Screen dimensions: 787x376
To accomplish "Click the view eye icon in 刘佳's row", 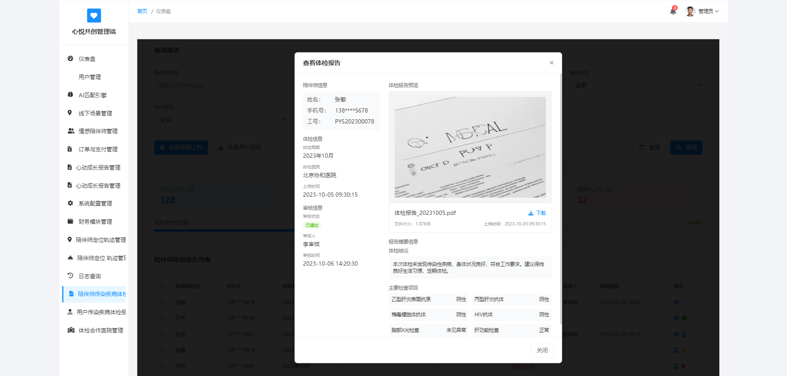I will point(676,334).
